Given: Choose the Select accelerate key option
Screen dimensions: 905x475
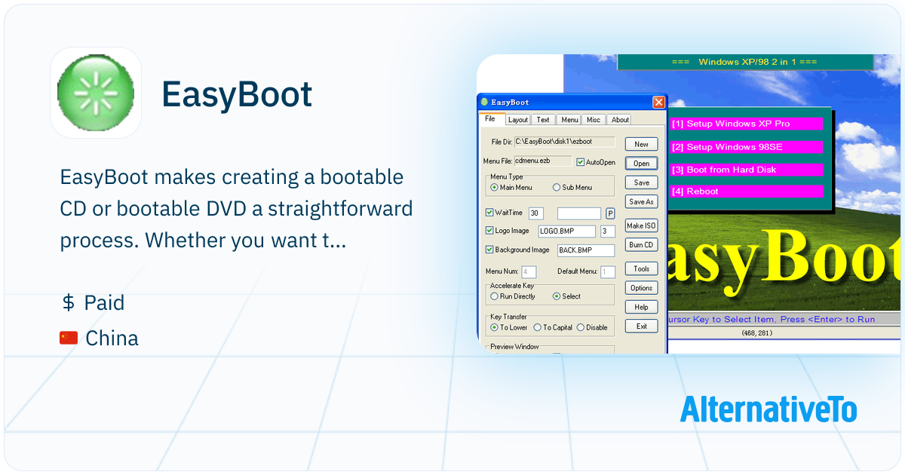Looking at the screenshot, I should [x=557, y=296].
